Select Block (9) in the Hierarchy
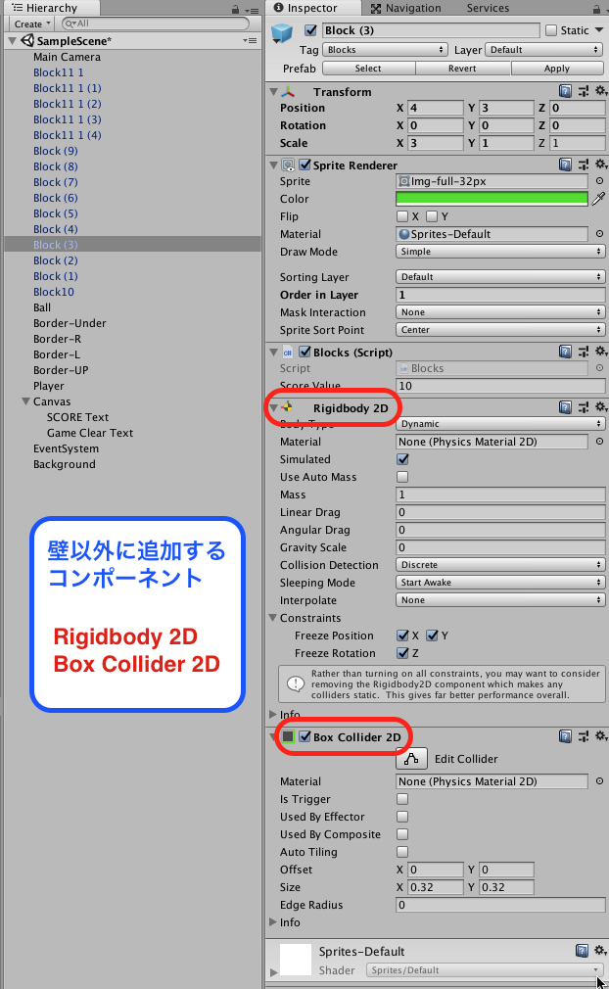The image size is (609, 989). [x=55, y=151]
